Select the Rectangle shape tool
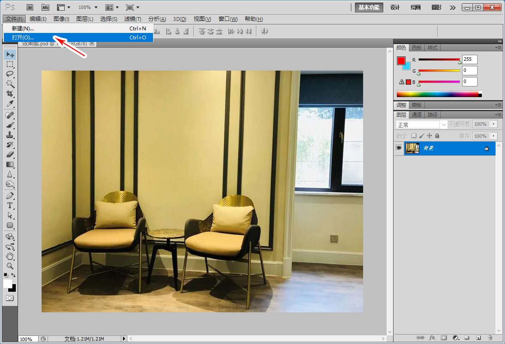This screenshot has height=344, width=505. (x=10, y=225)
